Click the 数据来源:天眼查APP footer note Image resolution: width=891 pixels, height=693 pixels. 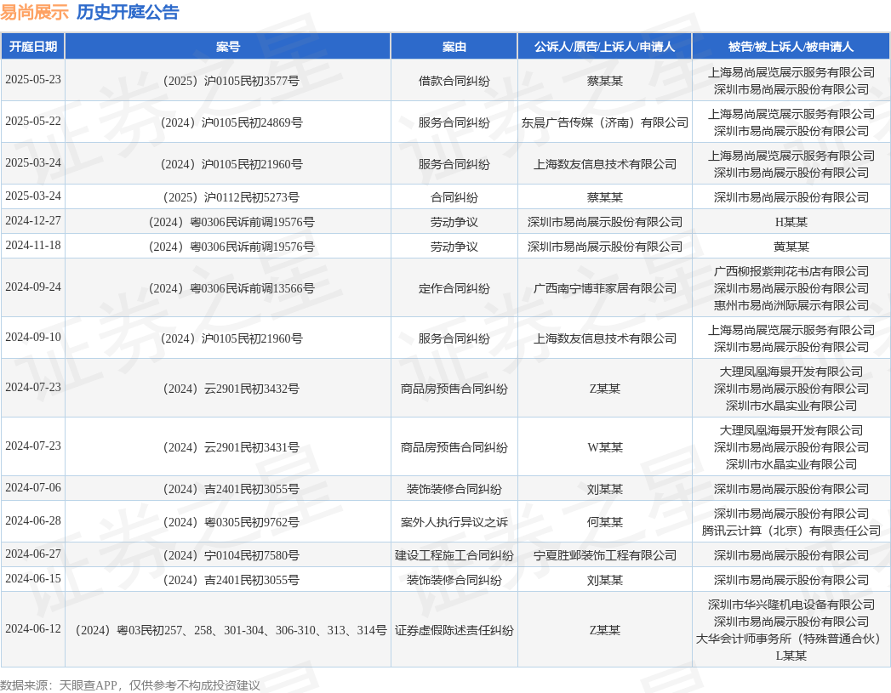coord(129,685)
